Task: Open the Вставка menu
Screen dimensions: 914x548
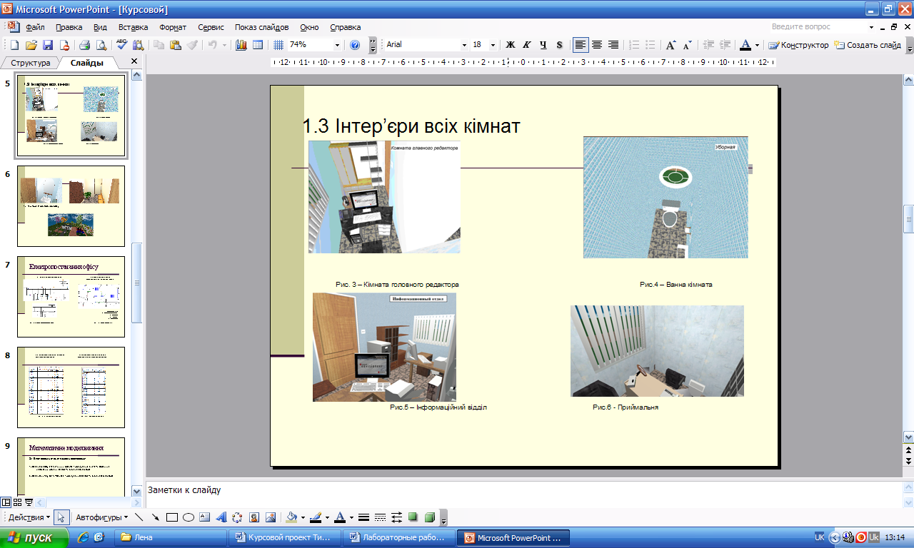Action: click(133, 27)
